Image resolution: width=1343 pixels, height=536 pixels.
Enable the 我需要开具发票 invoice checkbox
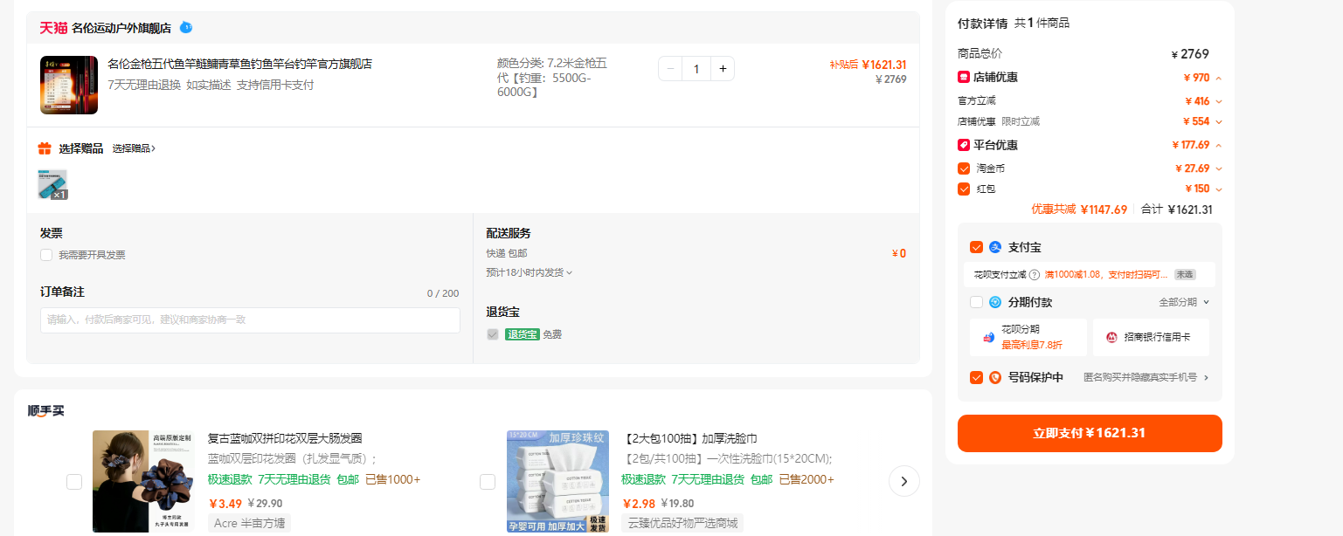tap(45, 255)
